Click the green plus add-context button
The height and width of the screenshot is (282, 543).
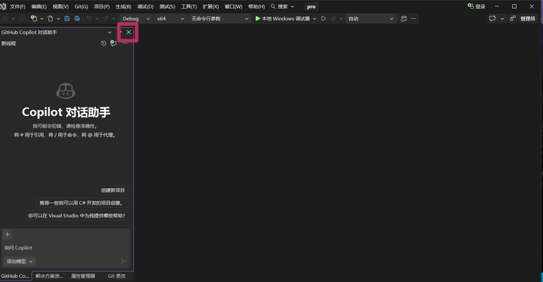click(x=7, y=234)
